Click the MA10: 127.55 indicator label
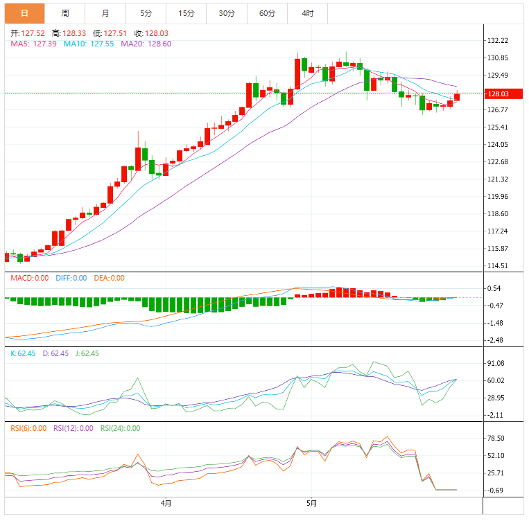 [x=88, y=44]
